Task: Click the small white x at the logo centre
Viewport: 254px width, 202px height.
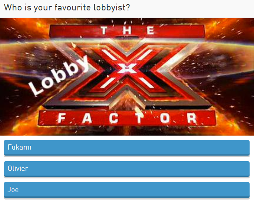Action: click(x=127, y=68)
